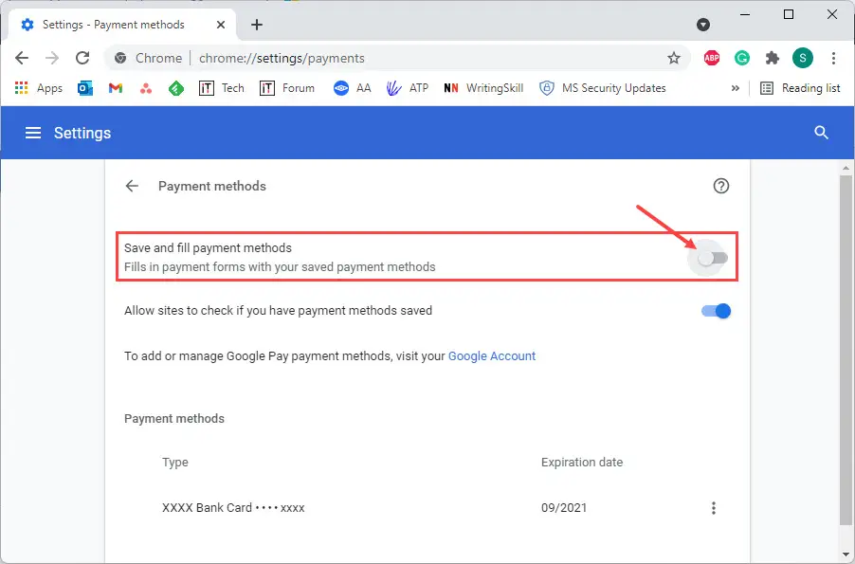
Task: Open the Grammarly extension icon
Action: click(x=742, y=58)
